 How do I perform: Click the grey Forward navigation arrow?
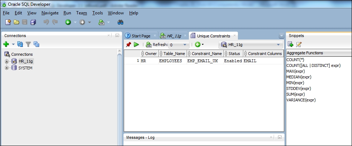coord(82,22)
